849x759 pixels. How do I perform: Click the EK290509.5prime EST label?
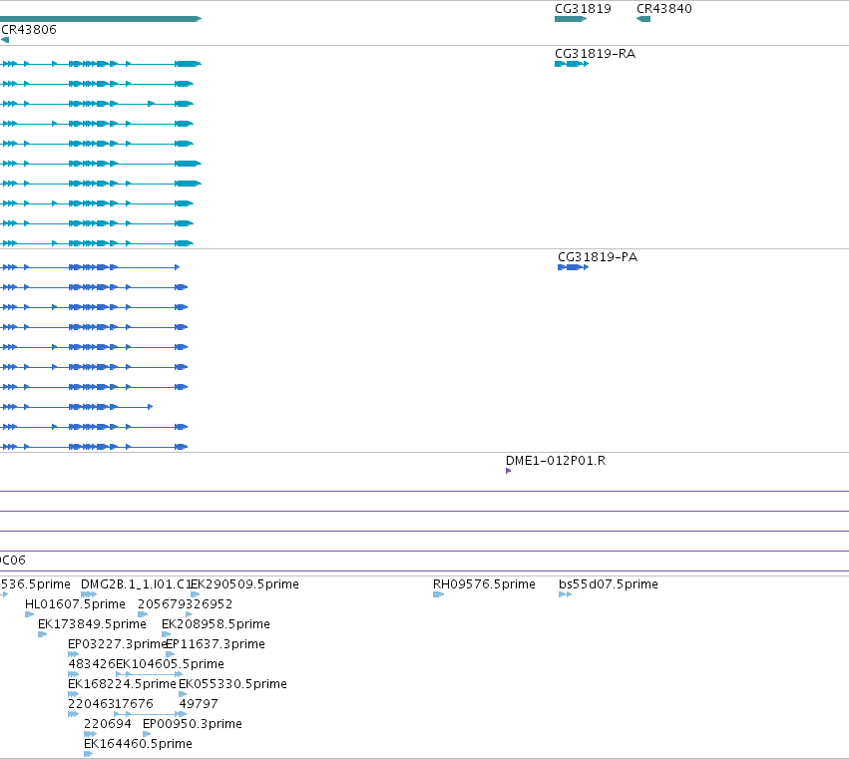click(244, 584)
